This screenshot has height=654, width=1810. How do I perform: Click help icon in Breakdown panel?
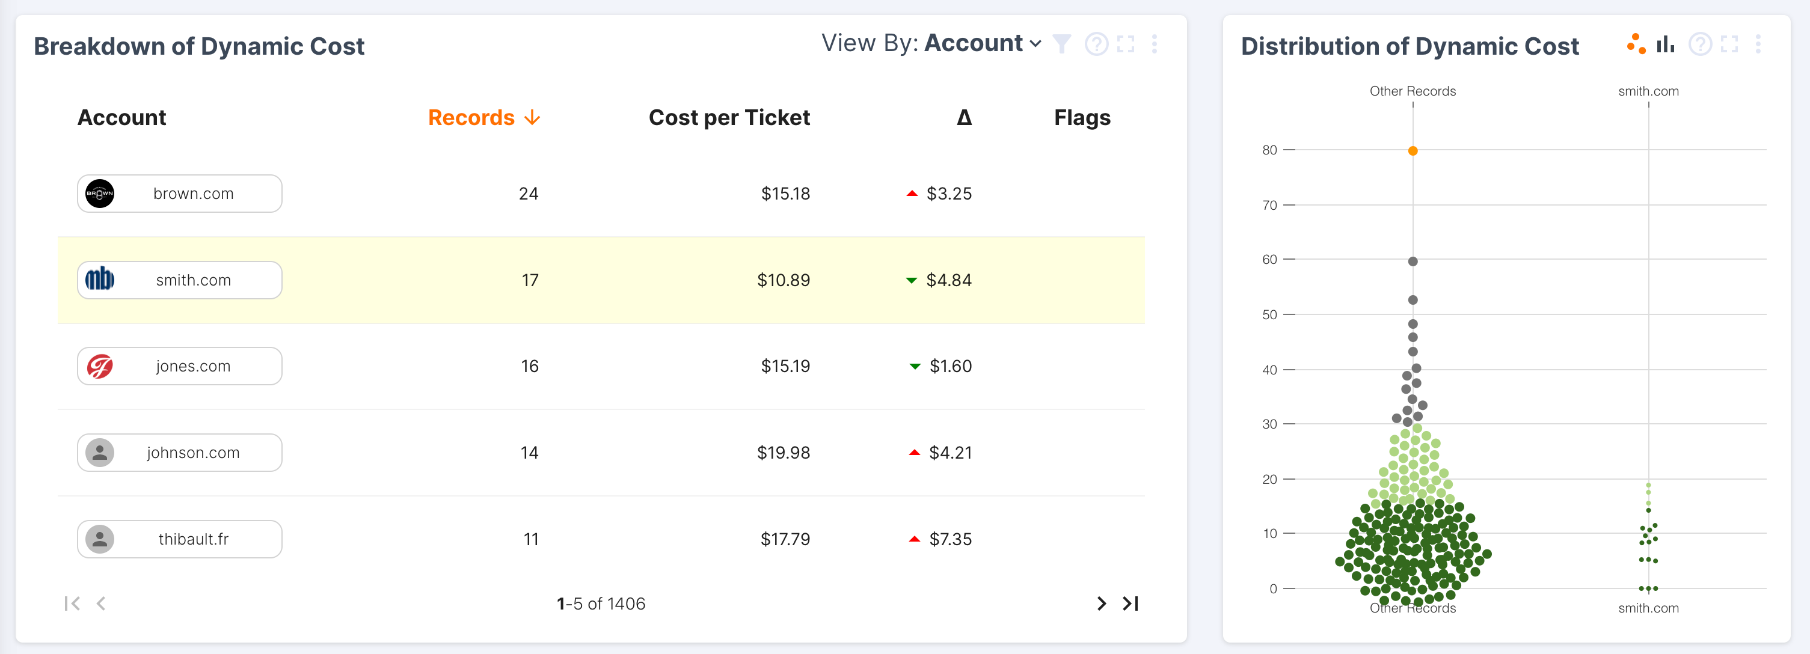1096,44
